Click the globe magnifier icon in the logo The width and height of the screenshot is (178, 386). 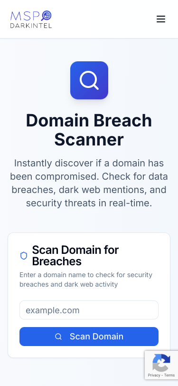coord(46,16)
